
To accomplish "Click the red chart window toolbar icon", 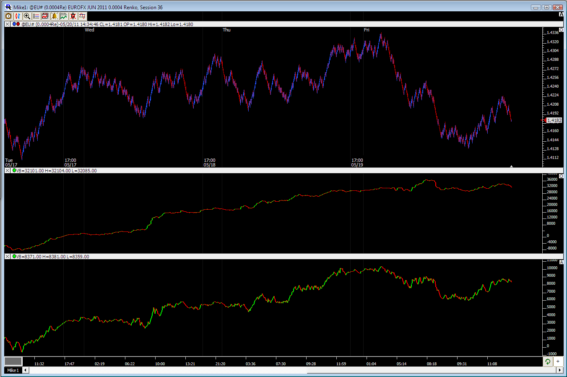I will (45, 16).
